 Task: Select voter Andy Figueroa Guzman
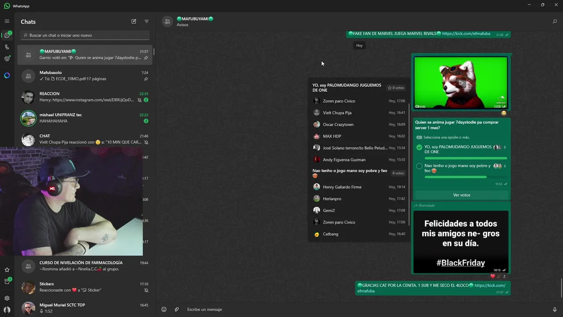[359, 160]
